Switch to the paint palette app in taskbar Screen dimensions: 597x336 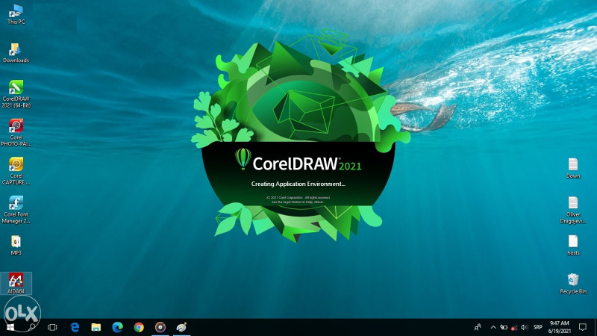coord(181,327)
